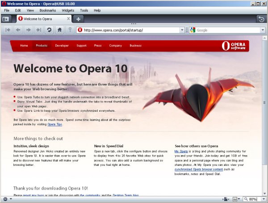This screenshot has width=268, height=203.
Task: Click the Back arrow button
Action: coord(18,30)
